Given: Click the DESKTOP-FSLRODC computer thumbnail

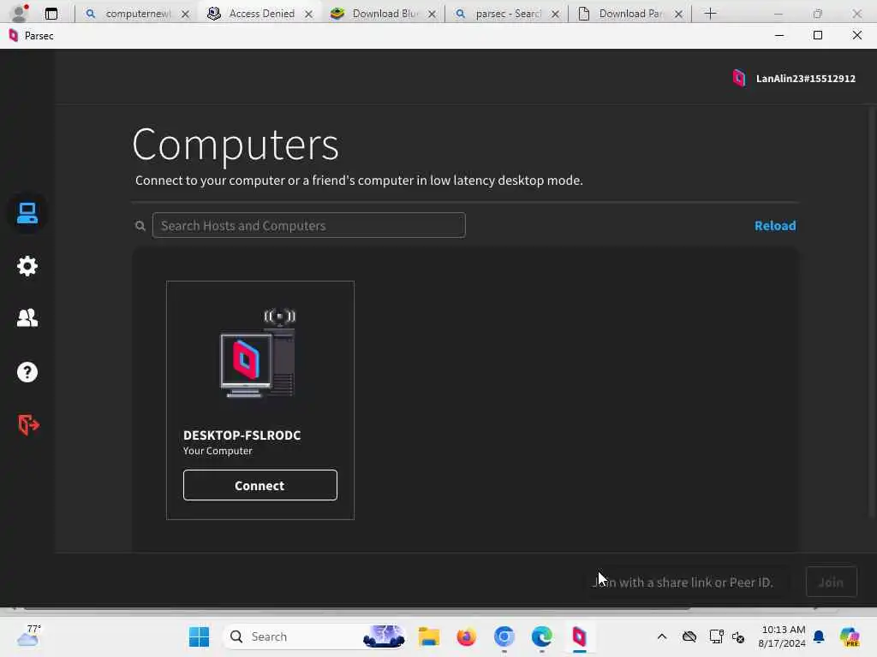Looking at the screenshot, I should pos(258,353).
